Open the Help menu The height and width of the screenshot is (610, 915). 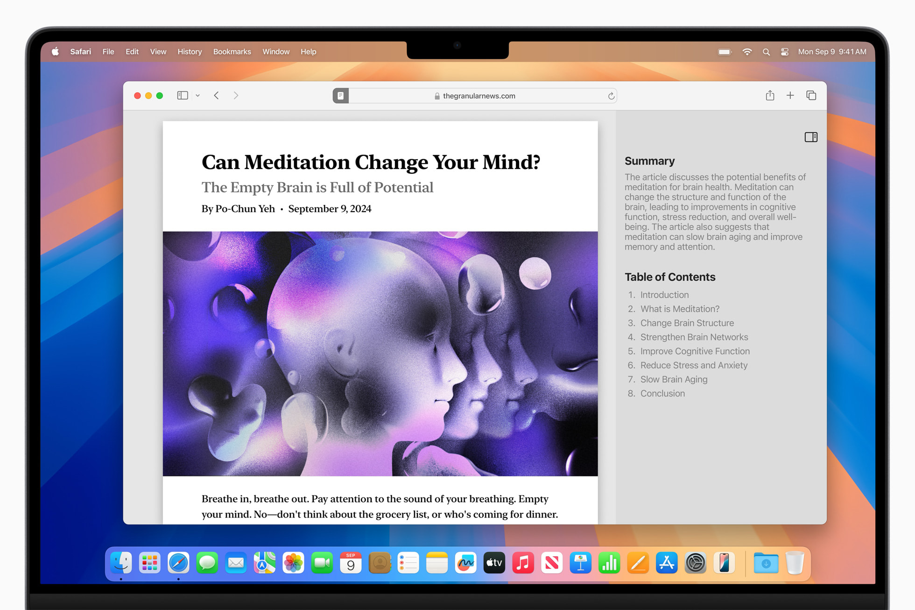[x=308, y=51]
